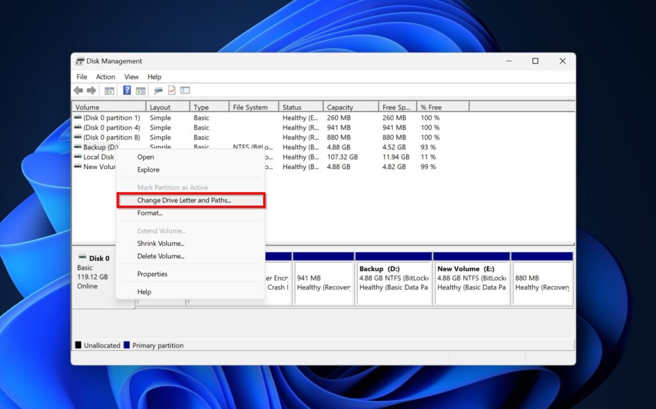The width and height of the screenshot is (656, 409).
Task: Click the rightmost properties toolbar icon
Action: tap(185, 90)
